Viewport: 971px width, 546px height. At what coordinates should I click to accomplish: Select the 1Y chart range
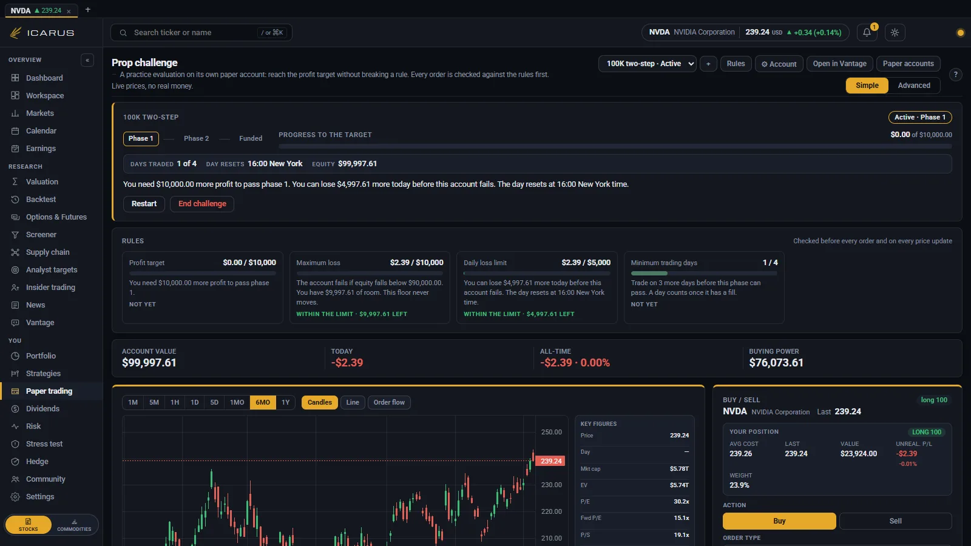285,402
